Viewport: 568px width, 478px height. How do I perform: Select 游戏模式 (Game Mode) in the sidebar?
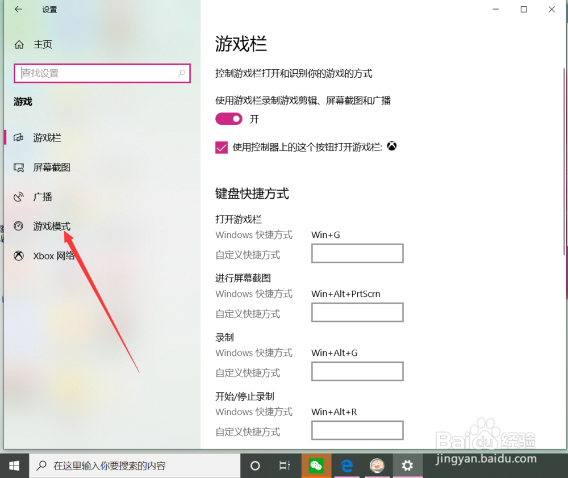click(x=52, y=226)
